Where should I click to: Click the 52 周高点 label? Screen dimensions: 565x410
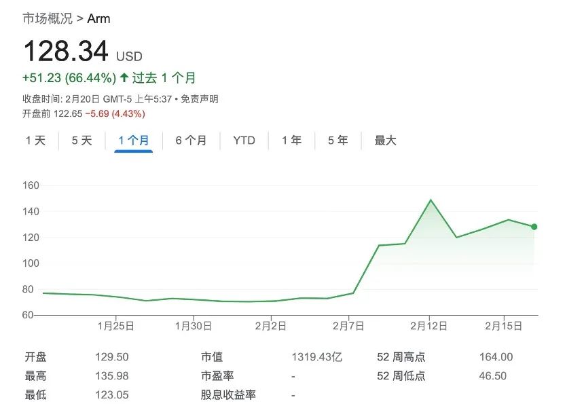[401, 357]
